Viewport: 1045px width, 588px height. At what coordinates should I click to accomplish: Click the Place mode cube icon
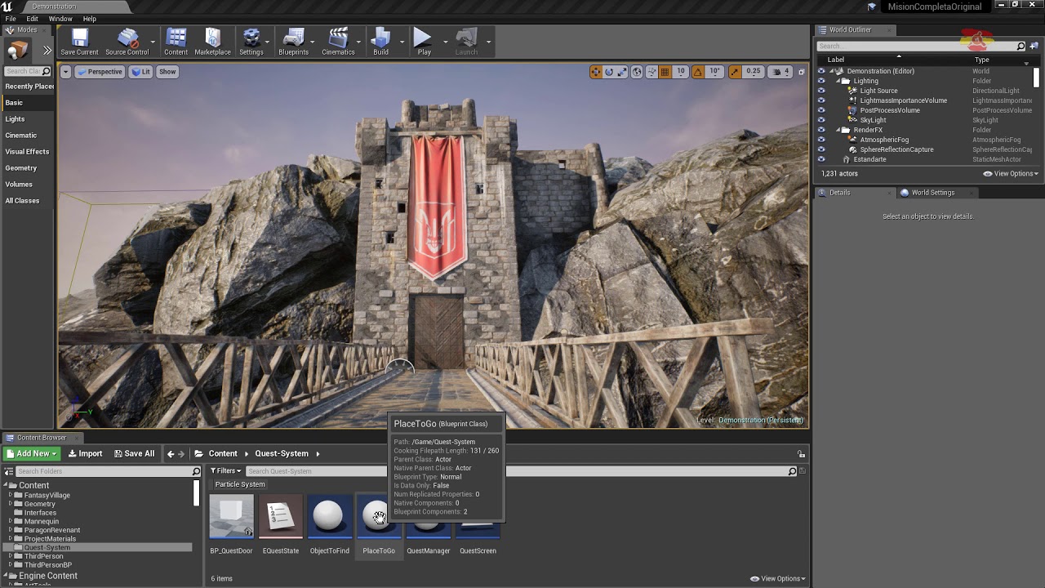tap(17, 51)
